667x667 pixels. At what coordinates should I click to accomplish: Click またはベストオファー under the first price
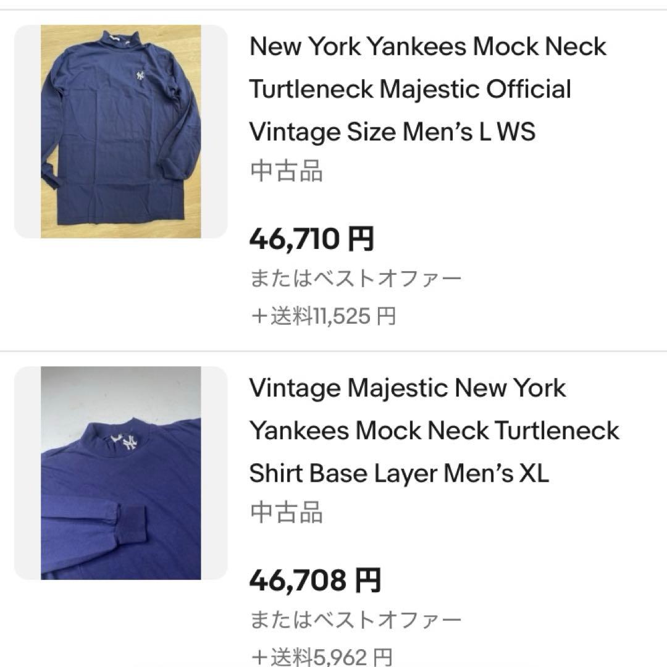pyautogui.click(x=355, y=278)
